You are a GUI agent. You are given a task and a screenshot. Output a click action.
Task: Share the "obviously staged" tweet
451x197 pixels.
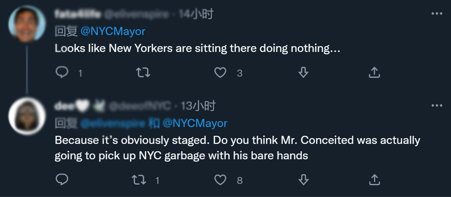point(374,179)
